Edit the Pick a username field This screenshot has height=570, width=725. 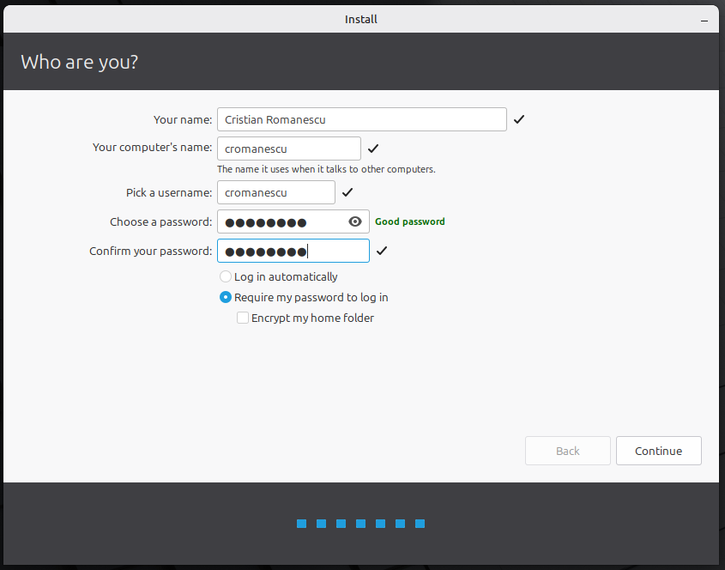click(x=275, y=192)
